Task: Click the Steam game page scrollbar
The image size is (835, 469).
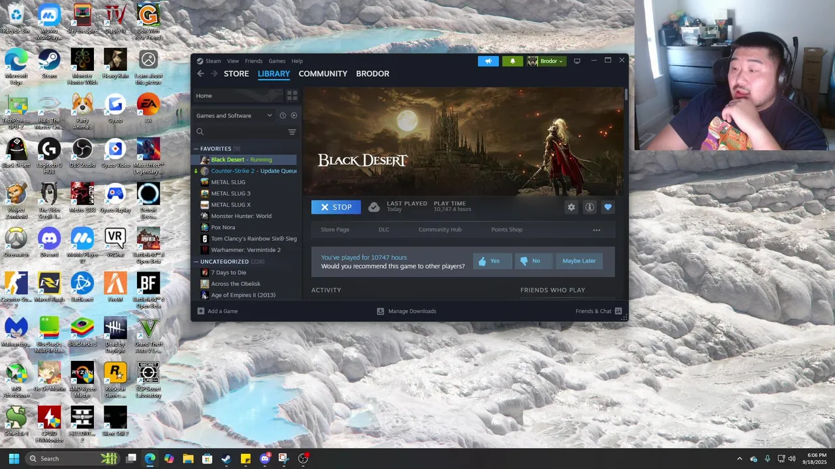Action: (626, 94)
